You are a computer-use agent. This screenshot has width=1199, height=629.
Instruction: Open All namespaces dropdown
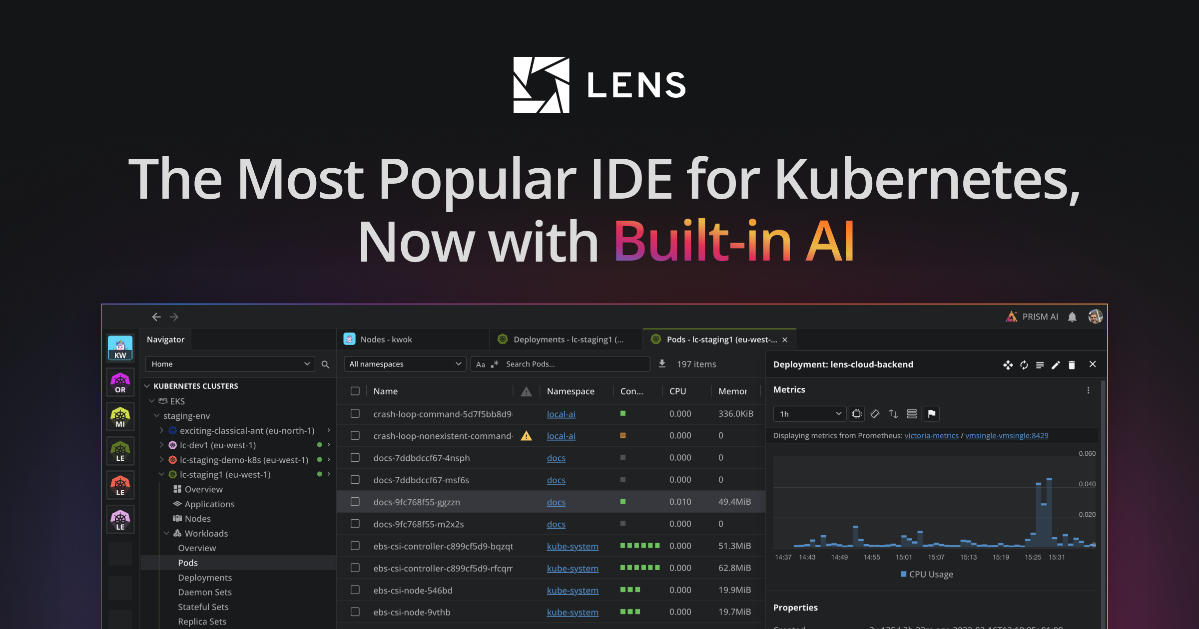point(405,364)
